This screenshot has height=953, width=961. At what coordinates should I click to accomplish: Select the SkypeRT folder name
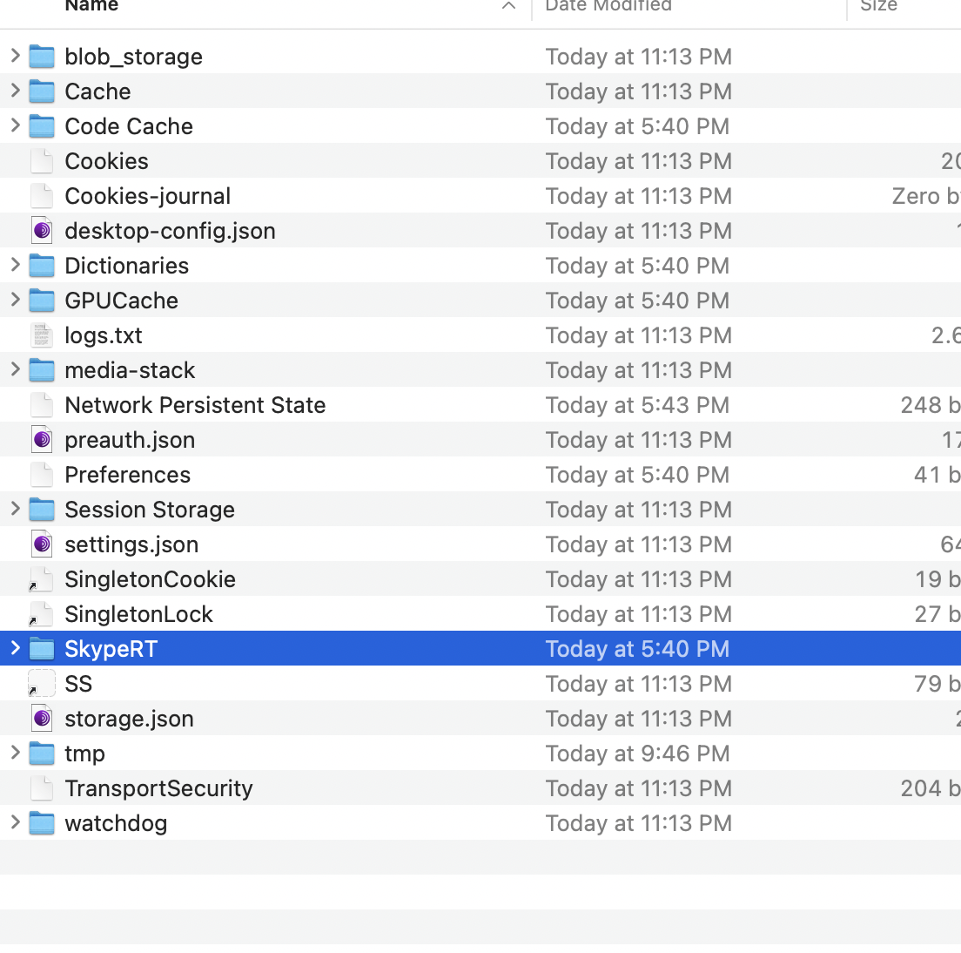click(111, 648)
